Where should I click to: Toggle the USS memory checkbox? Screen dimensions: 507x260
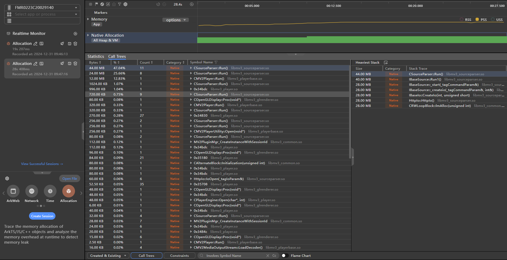point(493,19)
